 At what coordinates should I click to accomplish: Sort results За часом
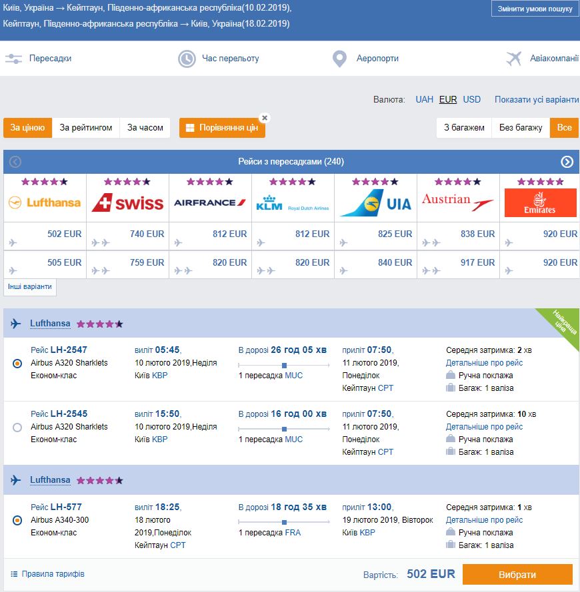pyautogui.click(x=145, y=128)
